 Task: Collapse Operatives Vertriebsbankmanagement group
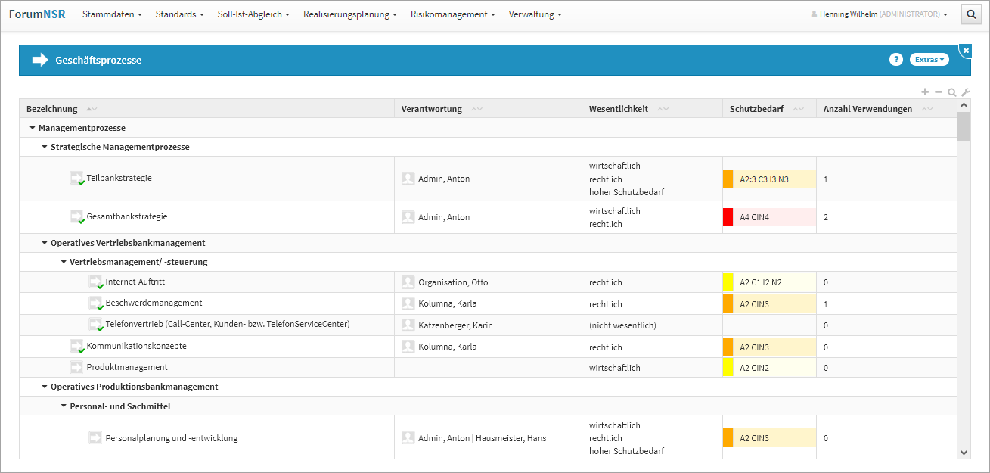pyautogui.click(x=45, y=243)
